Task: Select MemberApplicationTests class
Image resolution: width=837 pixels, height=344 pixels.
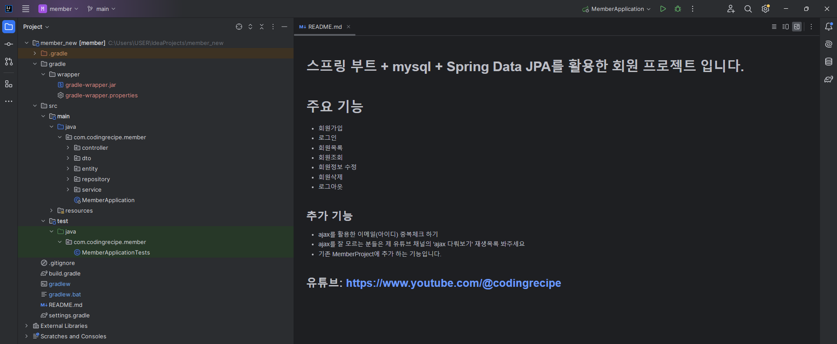Action: point(116,252)
